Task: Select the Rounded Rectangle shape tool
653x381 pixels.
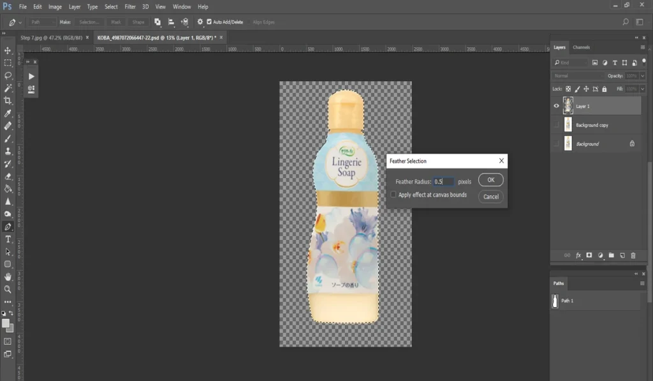Action: (x=8, y=264)
